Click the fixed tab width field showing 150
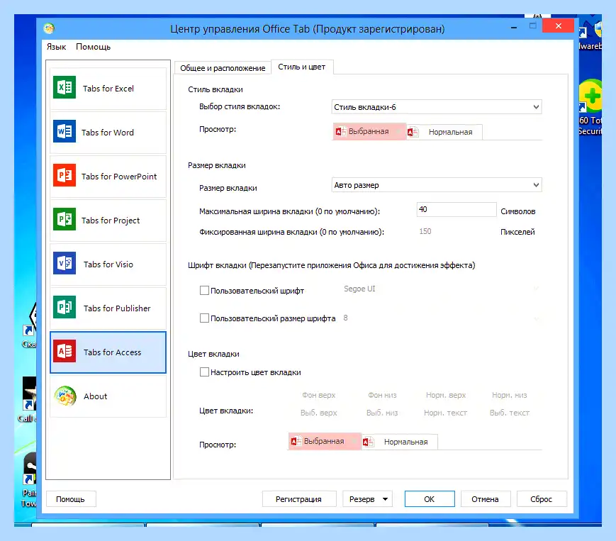This screenshot has height=541, width=616. tap(457, 231)
